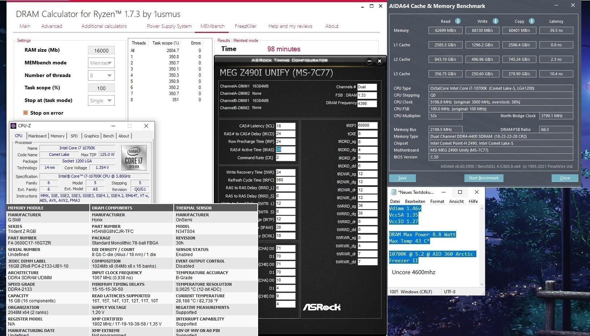Open the FreezKiller tab
Viewport: 590px width, 336px height.
coord(245,26)
